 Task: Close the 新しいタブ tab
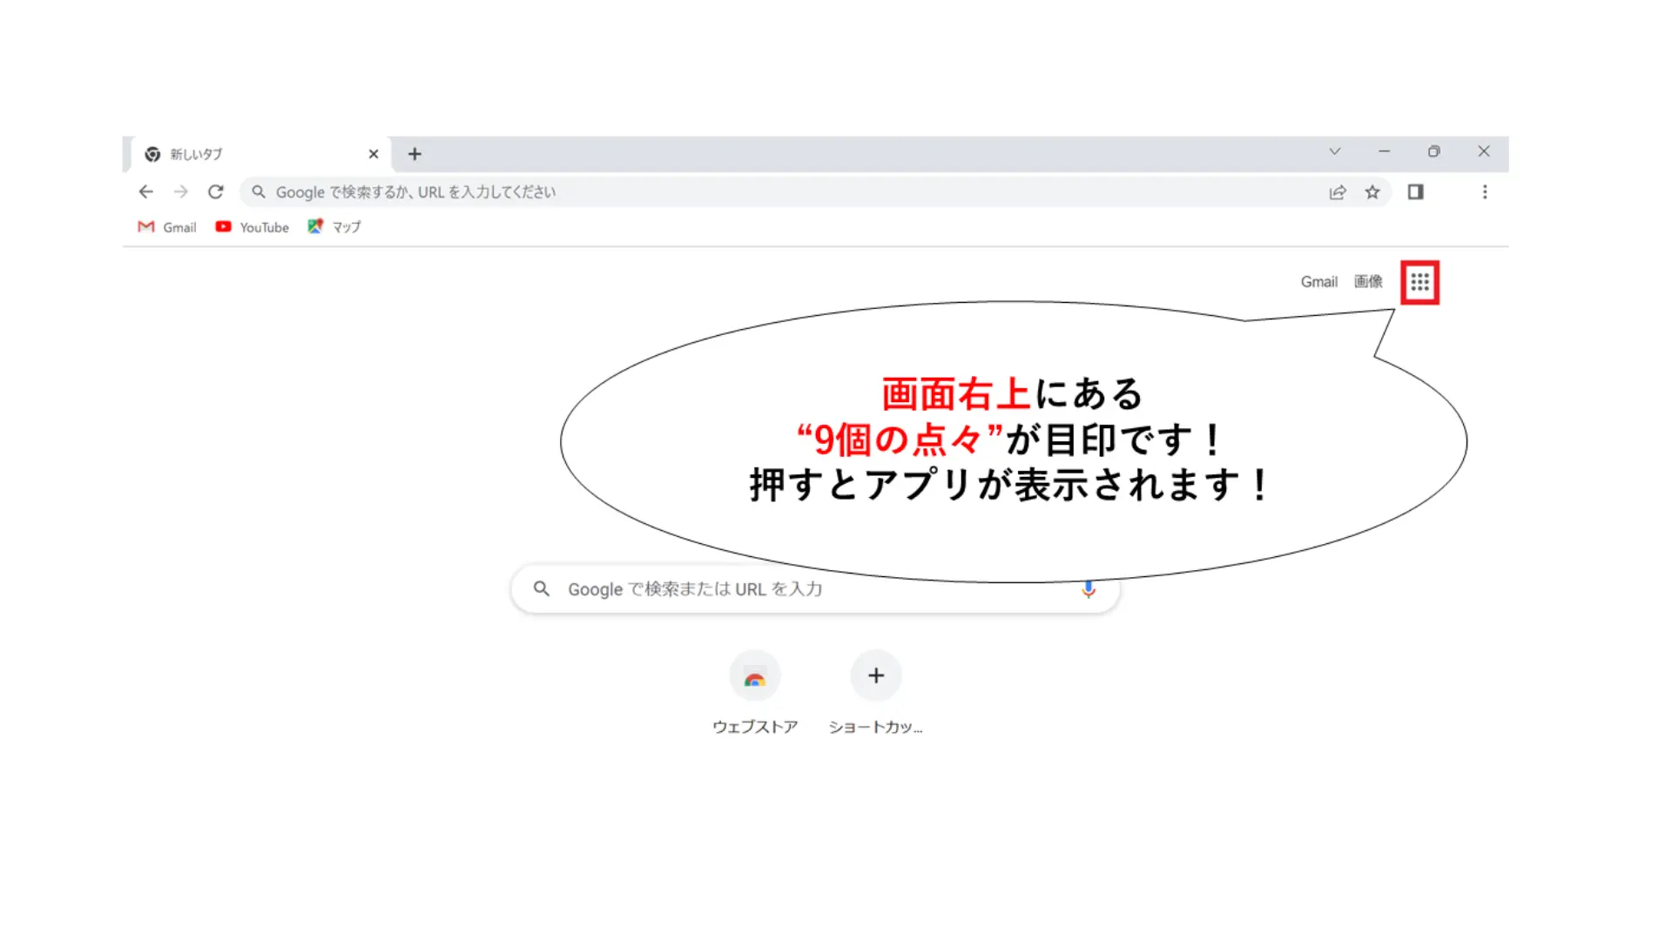point(374,154)
